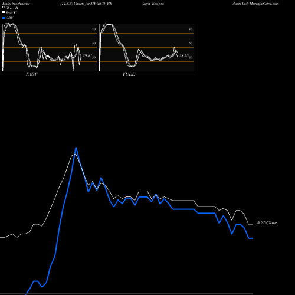This screenshot has height=295, width=295.
Task: Click the Fast K legend label
Action: 11,13
